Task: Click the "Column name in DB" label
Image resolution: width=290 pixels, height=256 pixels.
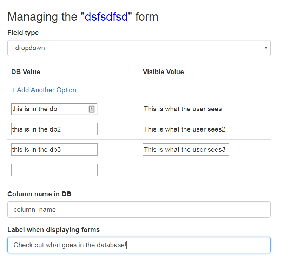Action: click(x=39, y=194)
